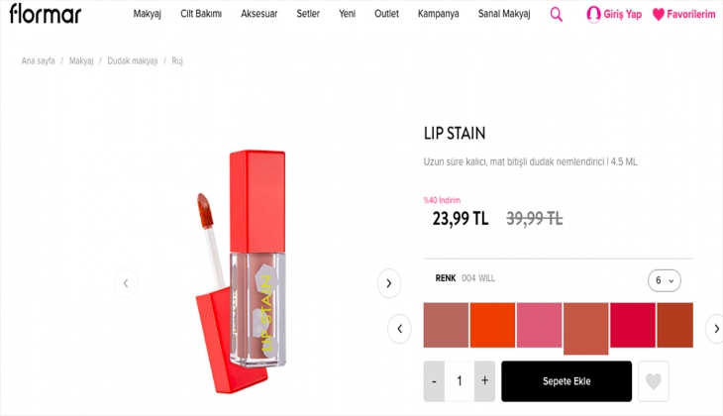Increase quantity with plus button
723x416 pixels.
pyautogui.click(x=484, y=381)
